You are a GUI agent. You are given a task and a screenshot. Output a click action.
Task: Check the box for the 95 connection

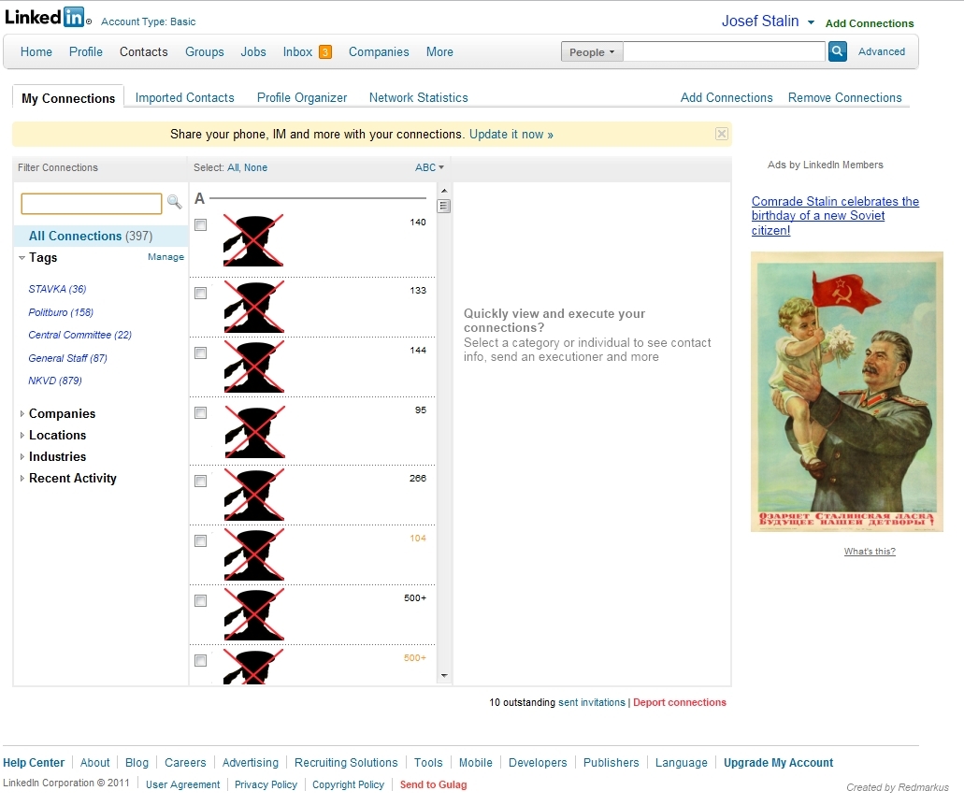[200, 412]
